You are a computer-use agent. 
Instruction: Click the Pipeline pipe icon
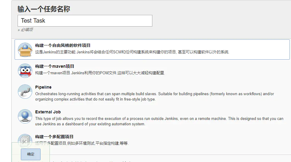click(25, 92)
